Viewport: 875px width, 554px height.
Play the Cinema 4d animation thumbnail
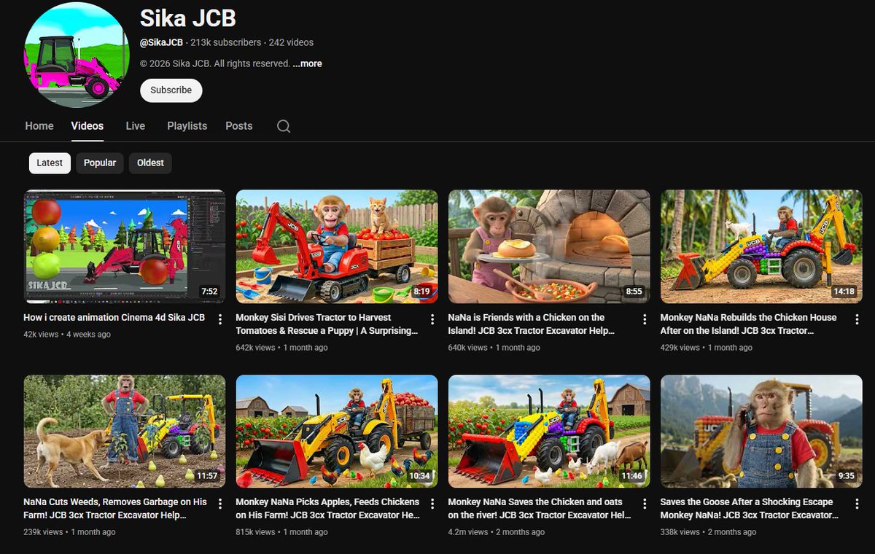[x=125, y=246]
